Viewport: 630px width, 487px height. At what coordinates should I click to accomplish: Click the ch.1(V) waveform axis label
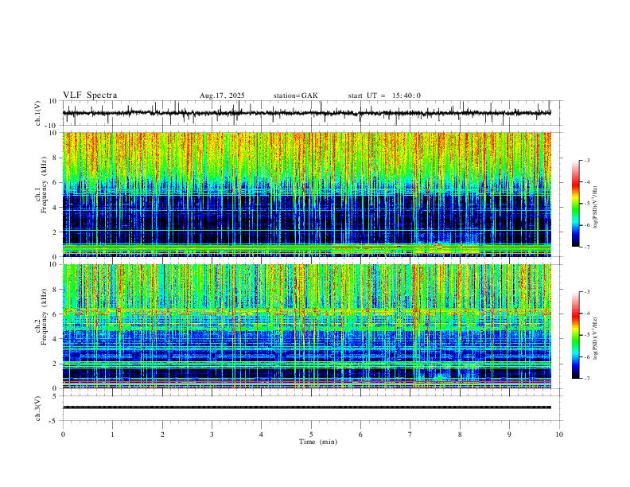click(38, 113)
